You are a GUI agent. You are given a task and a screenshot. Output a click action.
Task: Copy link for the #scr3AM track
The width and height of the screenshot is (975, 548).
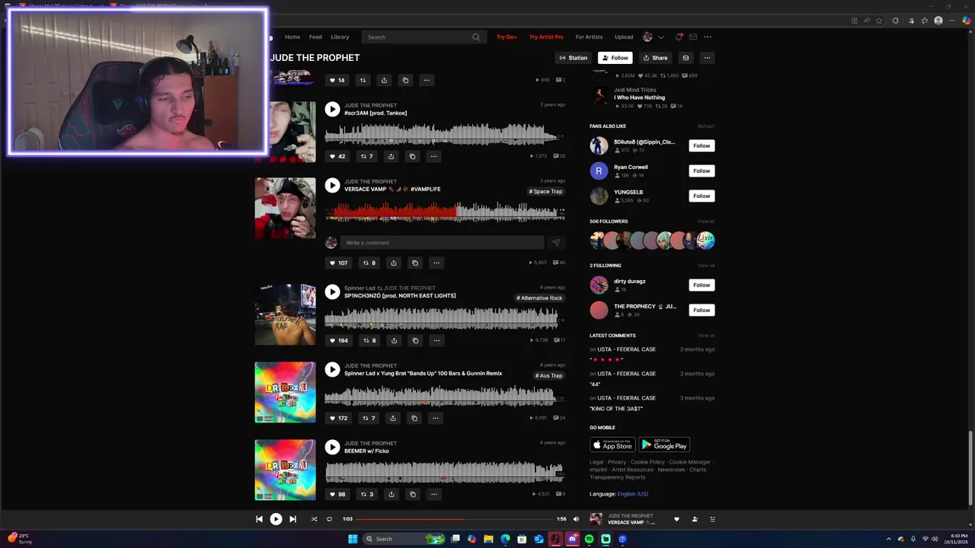click(412, 156)
